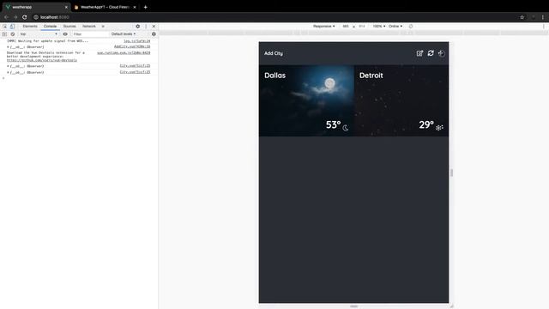Screen dimensions: 549x309
Task: Show more DevTools tabs chevron
Action: (103, 27)
